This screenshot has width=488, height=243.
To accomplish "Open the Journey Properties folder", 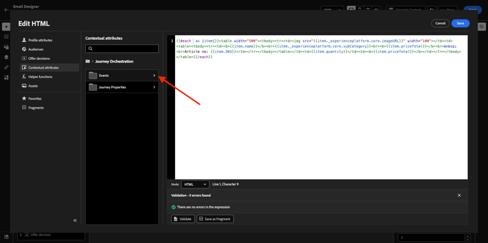I will [x=122, y=87].
